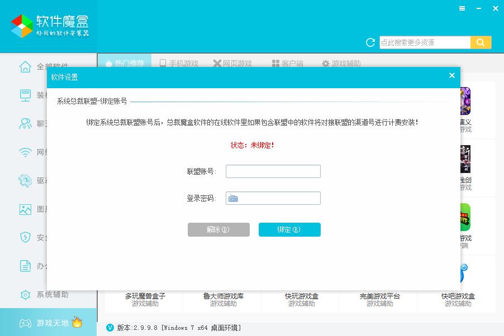This screenshot has height=336, width=504.
Task: Click the refresh icon beside the search box
Action: tap(369, 42)
